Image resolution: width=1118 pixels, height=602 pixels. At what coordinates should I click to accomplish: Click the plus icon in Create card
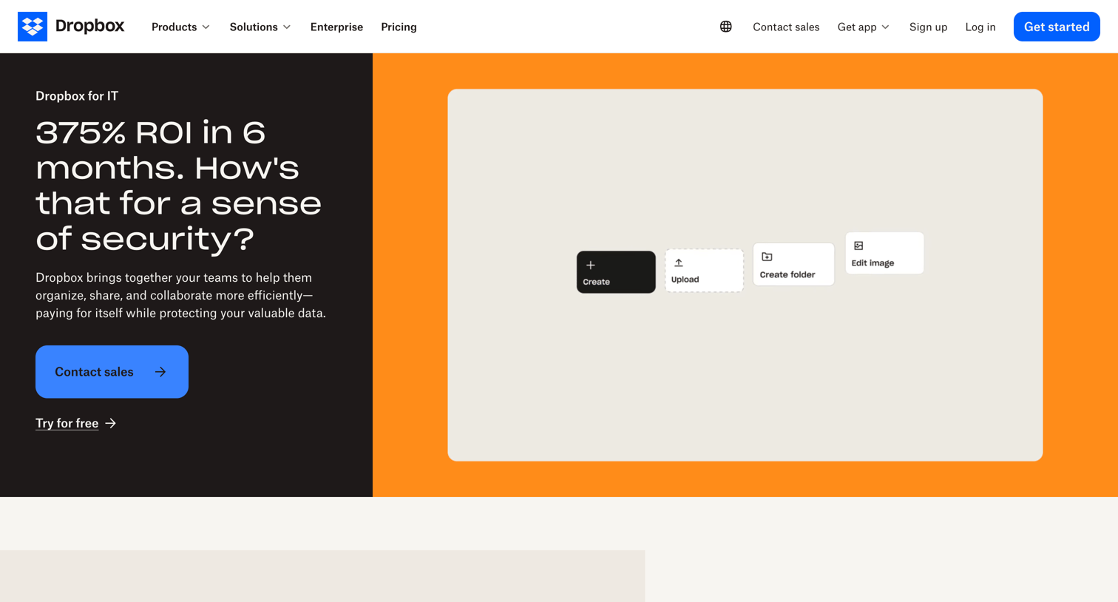(591, 265)
